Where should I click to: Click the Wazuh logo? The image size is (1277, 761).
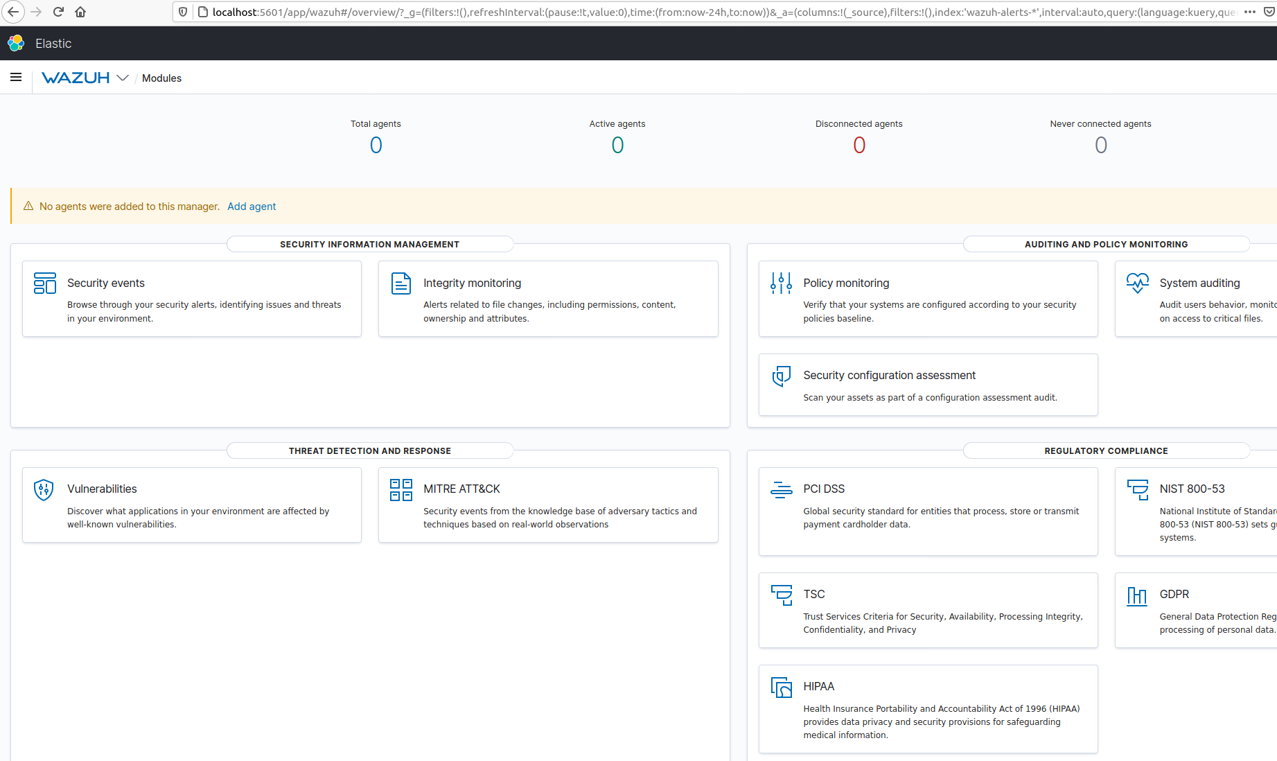pyautogui.click(x=76, y=78)
